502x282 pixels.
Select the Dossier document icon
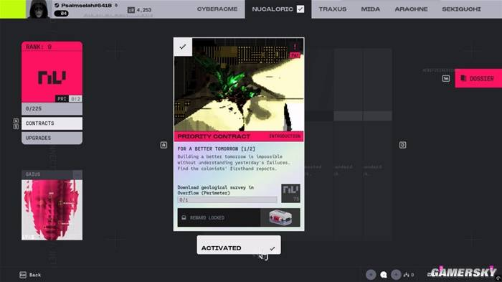463,78
